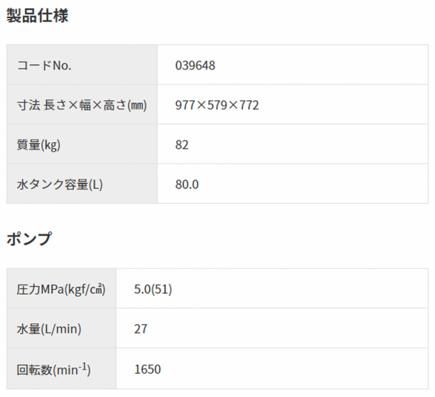Screen dimensions: 435x397
Task: Select the 回転数(min-1) label cell
Action: tap(62, 368)
